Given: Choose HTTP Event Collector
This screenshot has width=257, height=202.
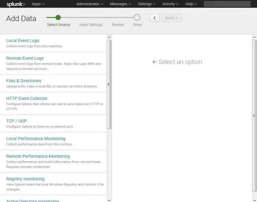Looking at the screenshot, I should coord(27,98).
